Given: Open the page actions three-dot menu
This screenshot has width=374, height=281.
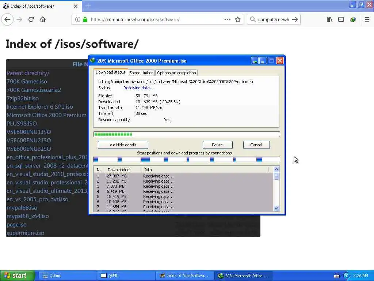Looking at the screenshot, I should point(228,20).
